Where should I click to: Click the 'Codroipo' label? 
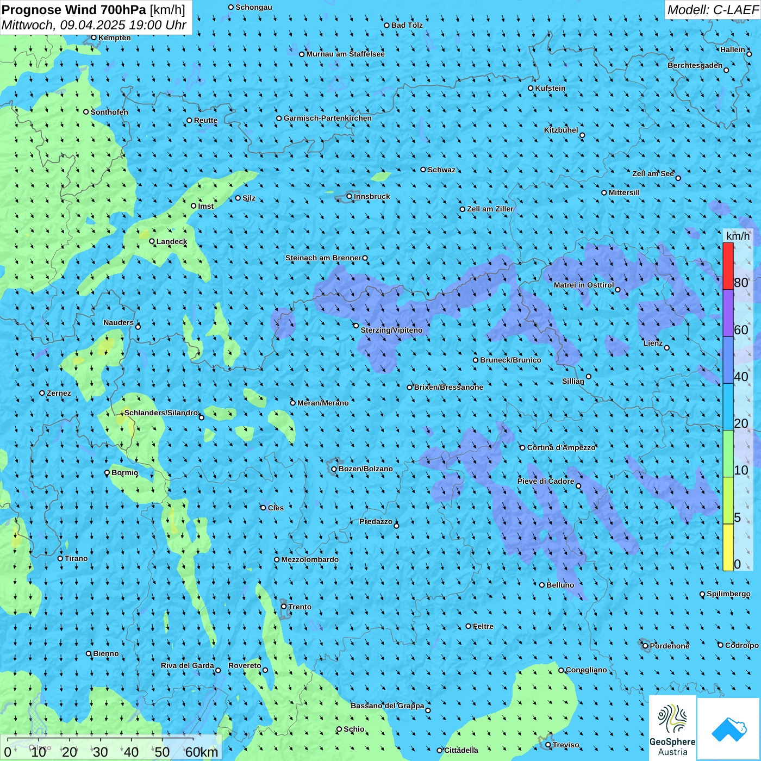pyautogui.click(x=742, y=645)
